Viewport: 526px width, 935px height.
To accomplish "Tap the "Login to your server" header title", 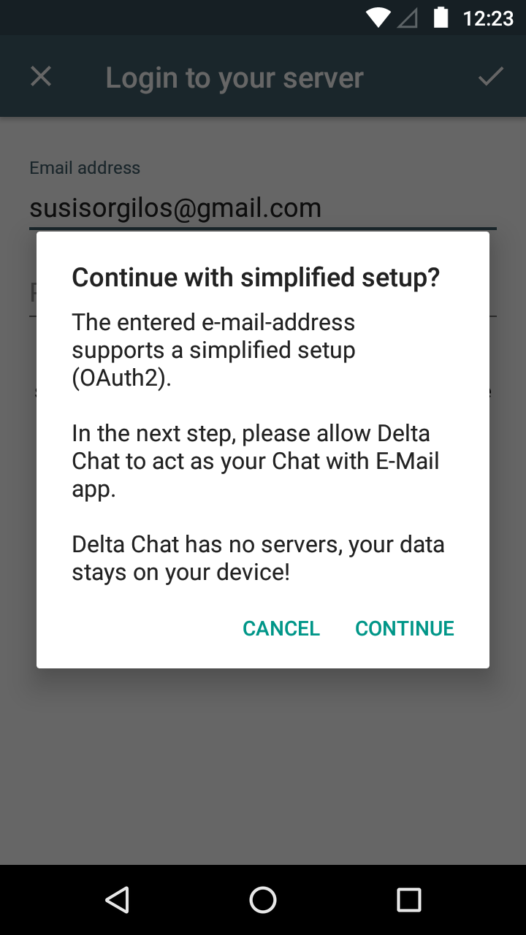I will tap(234, 78).
